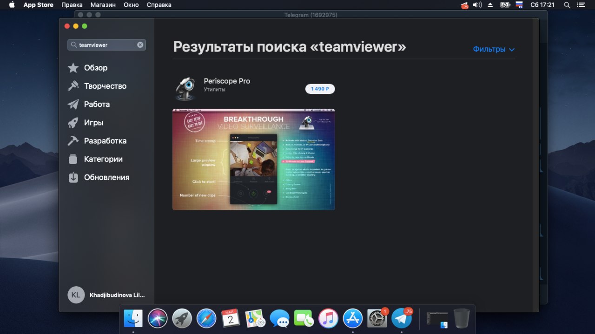Open the screenshot stack in the Dock
The width and height of the screenshot is (595, 334).
click(437, 319)
